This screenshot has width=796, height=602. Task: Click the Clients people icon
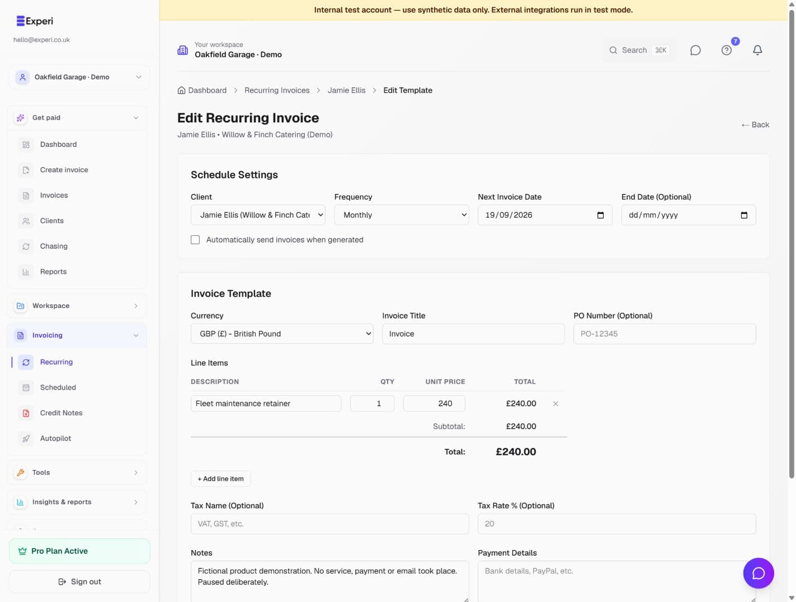click(x=26, y=221)
